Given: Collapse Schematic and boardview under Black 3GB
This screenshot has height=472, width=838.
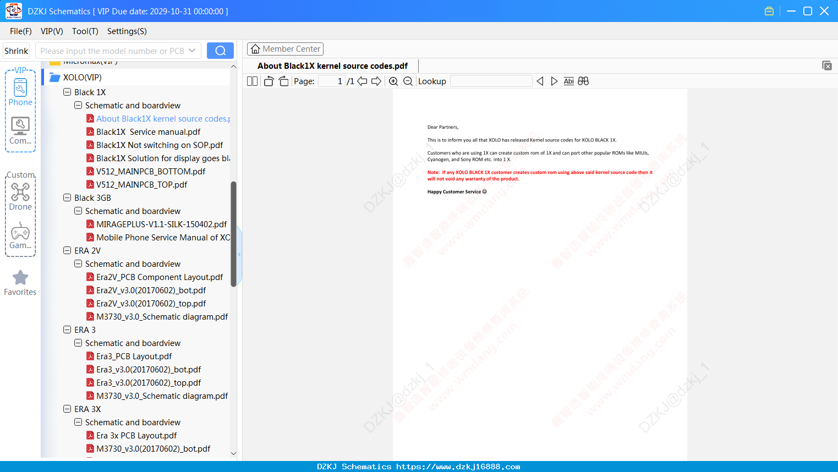Looking at the screenshot, I should [78, 211].
